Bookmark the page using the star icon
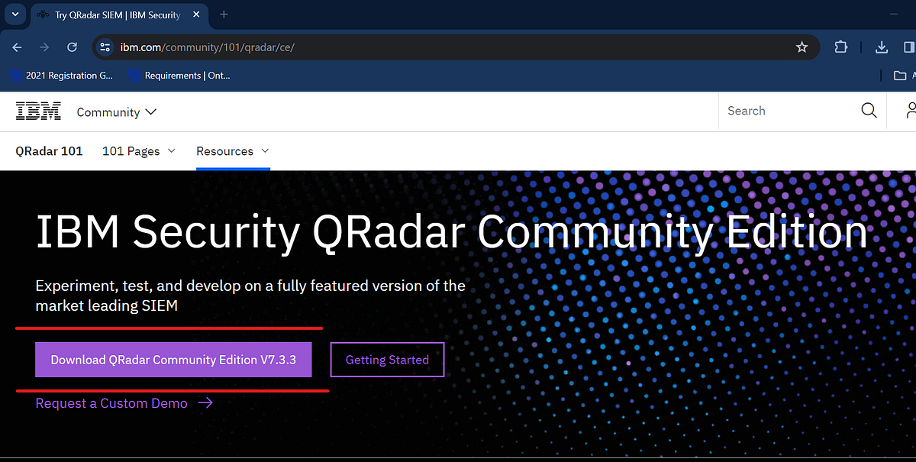This screenshot has width=916, height=462. 801,47
